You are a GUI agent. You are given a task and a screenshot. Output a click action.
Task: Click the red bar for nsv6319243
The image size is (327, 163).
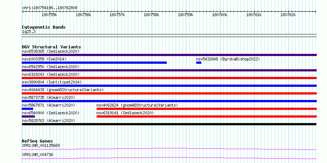[x=169, y=78]
